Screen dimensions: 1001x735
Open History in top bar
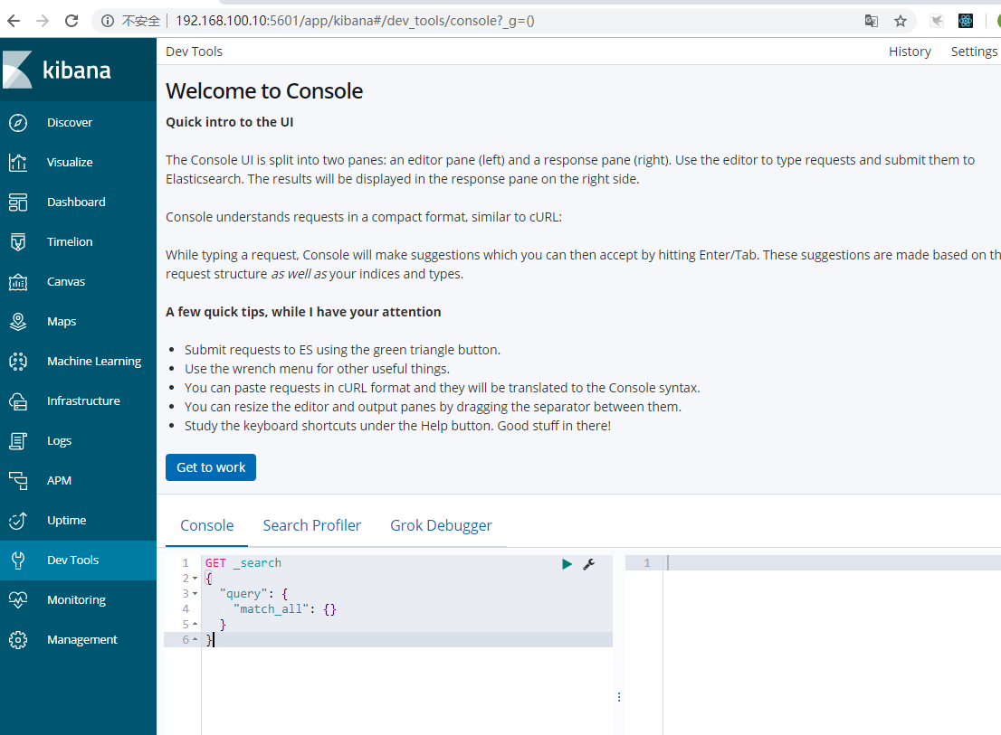click(x=910, y=52)
